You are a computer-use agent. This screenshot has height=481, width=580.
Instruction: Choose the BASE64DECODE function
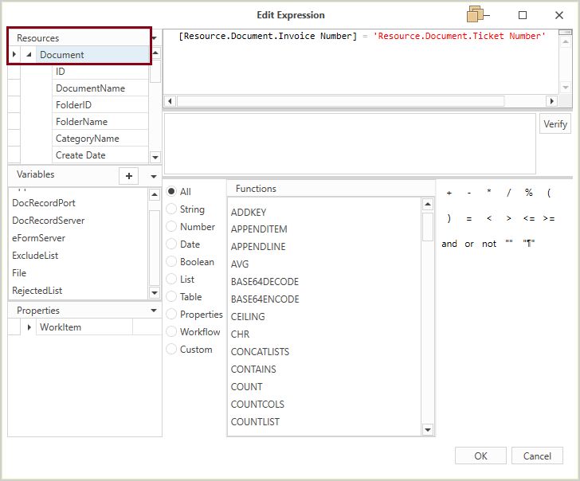265,282
